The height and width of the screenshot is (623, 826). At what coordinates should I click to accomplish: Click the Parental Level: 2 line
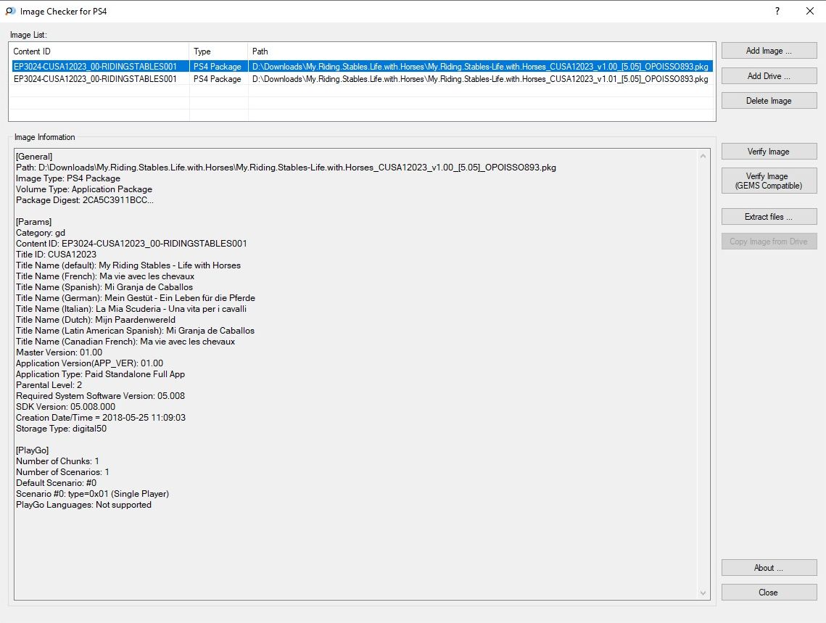coord(49,385)
